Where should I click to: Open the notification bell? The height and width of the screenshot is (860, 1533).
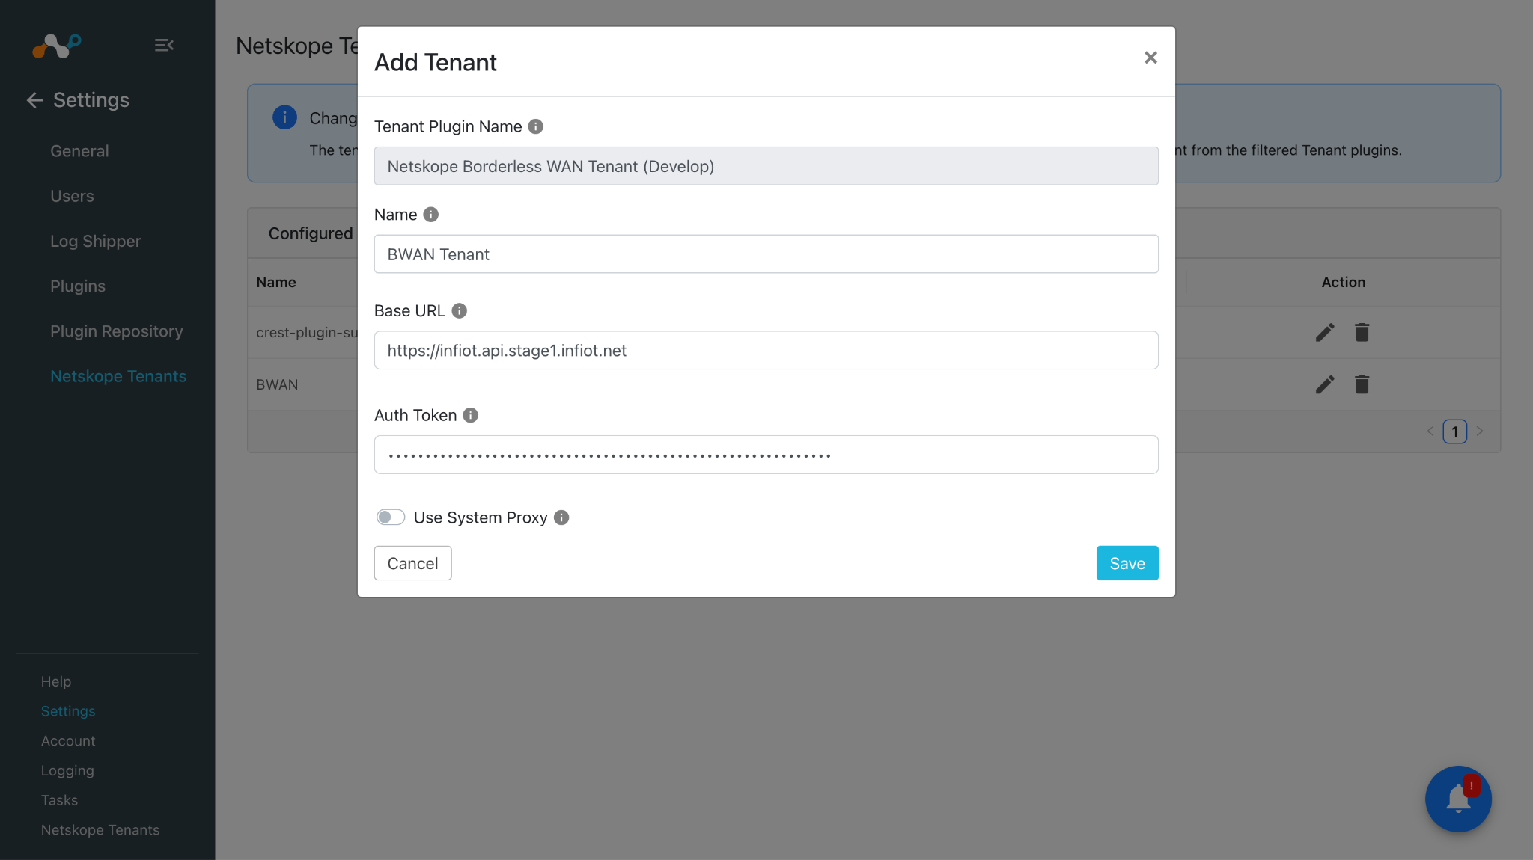tap(1458, 799)
